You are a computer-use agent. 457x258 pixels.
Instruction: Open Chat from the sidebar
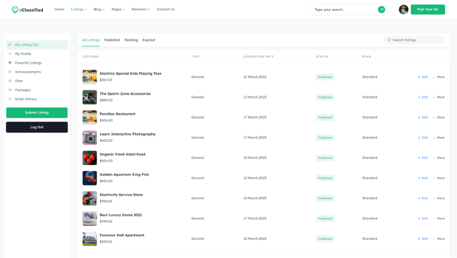[19, 81]
